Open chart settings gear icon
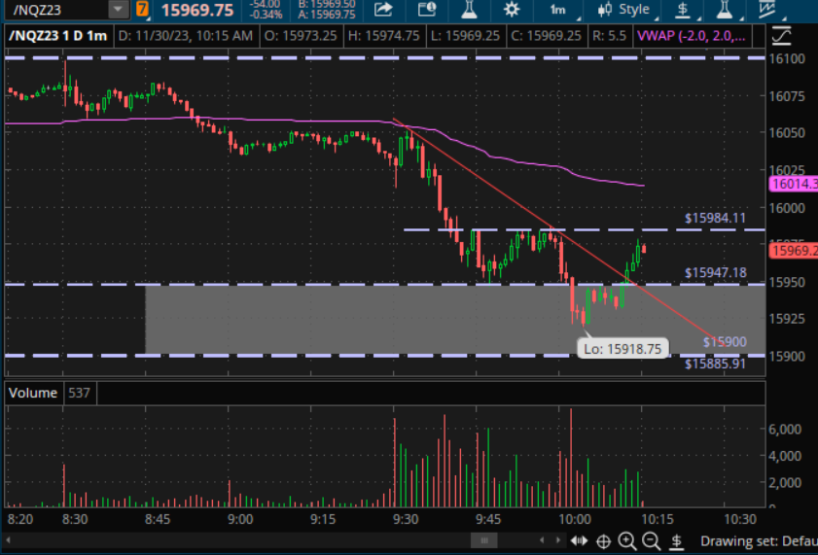 click(x=511, y=10)
